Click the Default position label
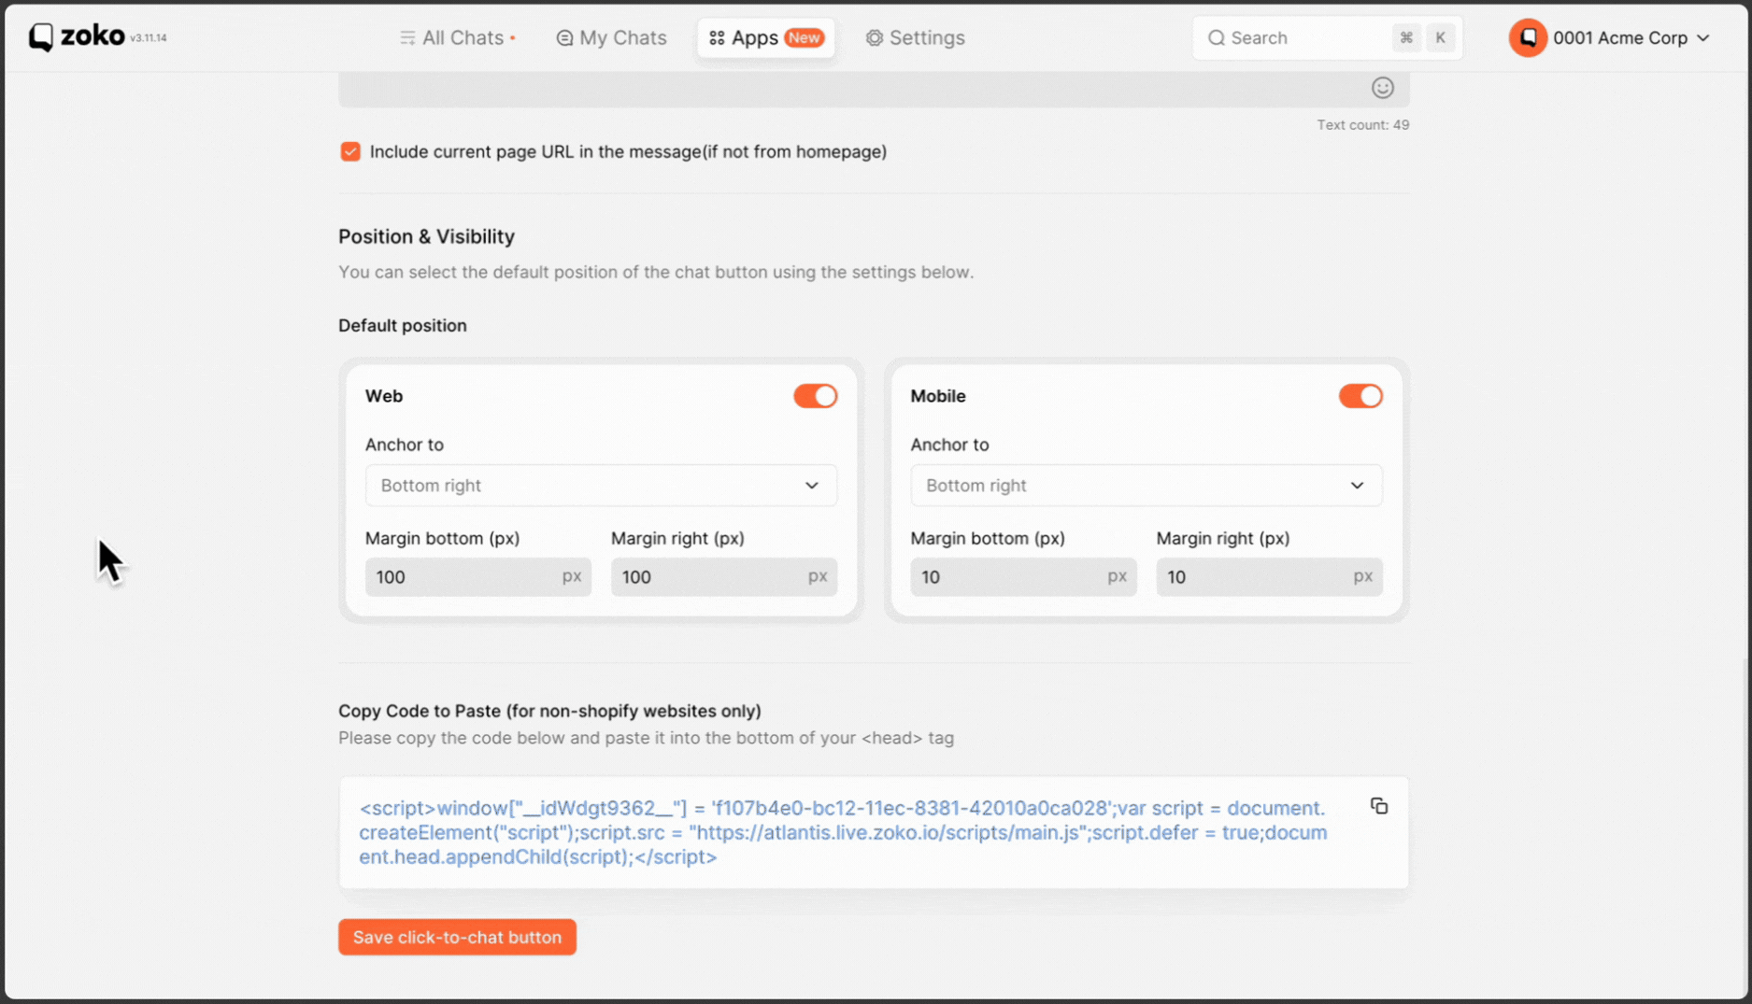The height and width of the screenshot is (1004, 1752). [x=402, y=326]
